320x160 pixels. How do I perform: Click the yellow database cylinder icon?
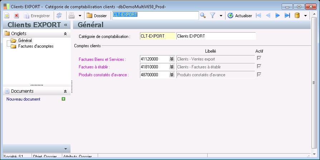pyautogui.click(x=297, y=15)
